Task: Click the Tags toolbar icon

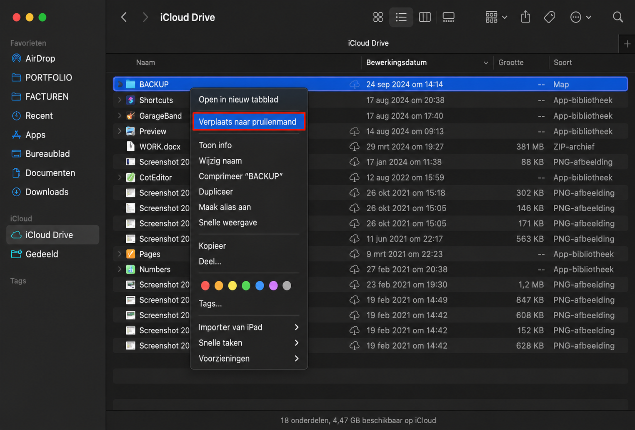Action: (549, 17)
